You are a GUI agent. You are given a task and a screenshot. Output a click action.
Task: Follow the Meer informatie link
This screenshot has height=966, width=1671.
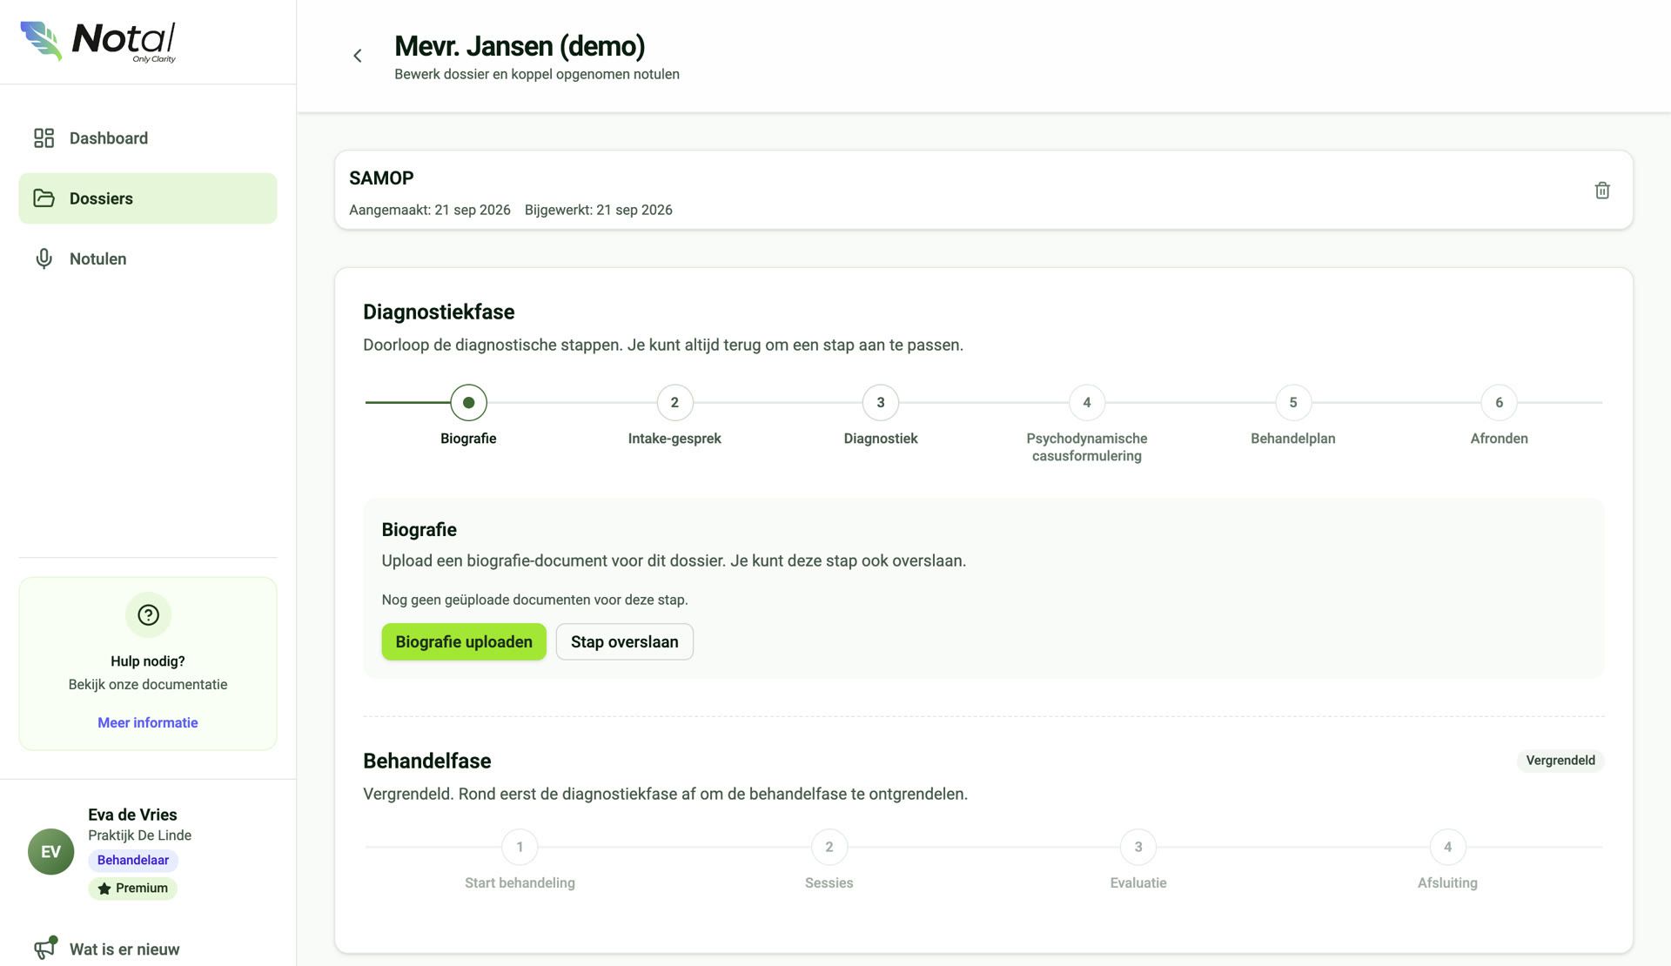pyautogui.click(x=148, y=723)
